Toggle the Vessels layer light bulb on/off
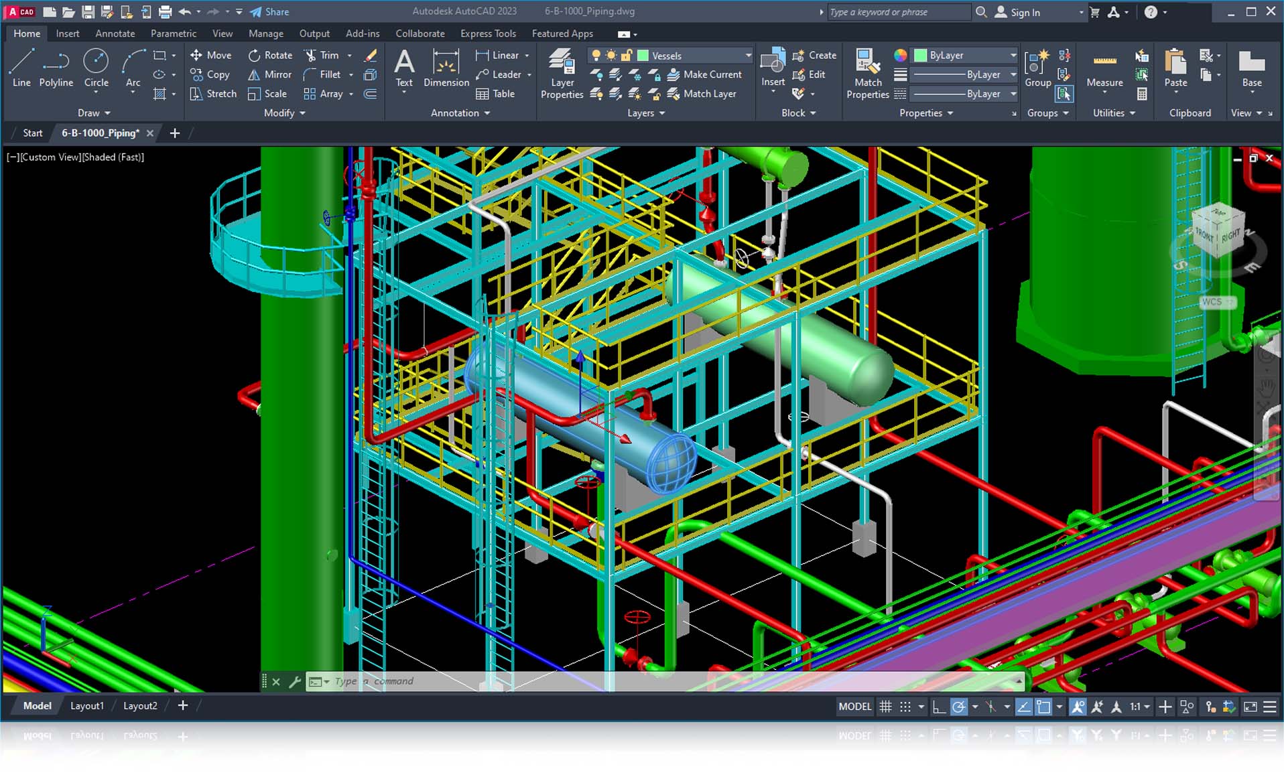 (596, 55)
